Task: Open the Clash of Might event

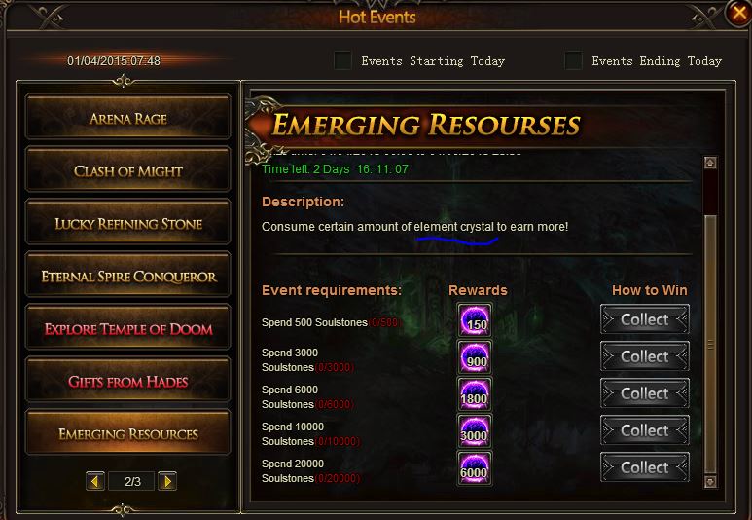Action: pyautogui.click(x=128, y=170)
